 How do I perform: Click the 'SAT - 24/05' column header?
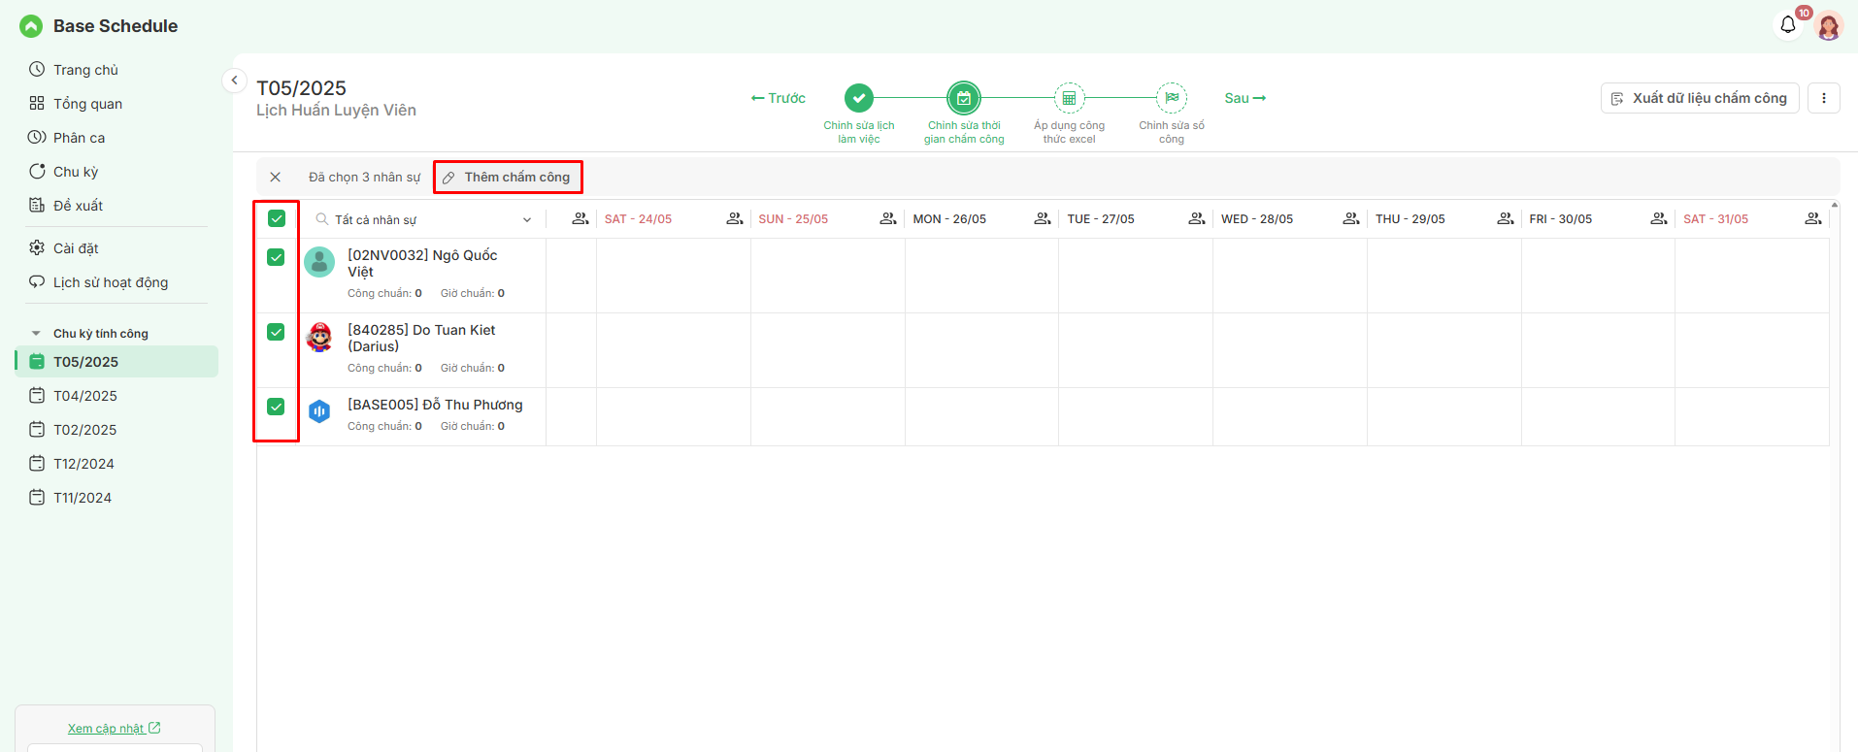638,219
